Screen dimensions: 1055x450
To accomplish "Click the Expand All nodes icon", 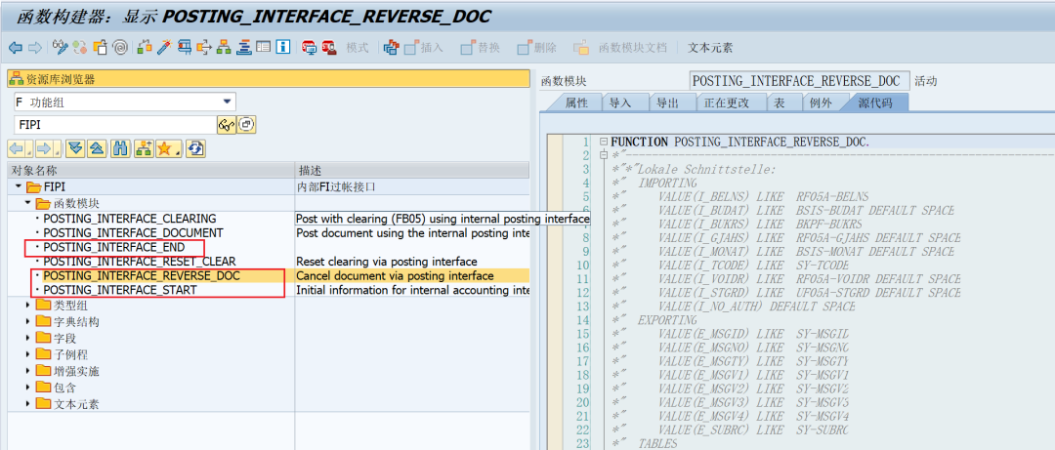I will pos(75,148).
